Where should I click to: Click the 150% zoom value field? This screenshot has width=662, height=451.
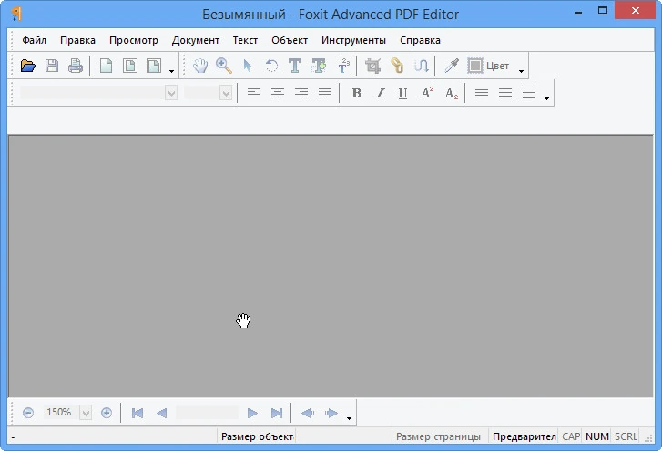(59, 412)
